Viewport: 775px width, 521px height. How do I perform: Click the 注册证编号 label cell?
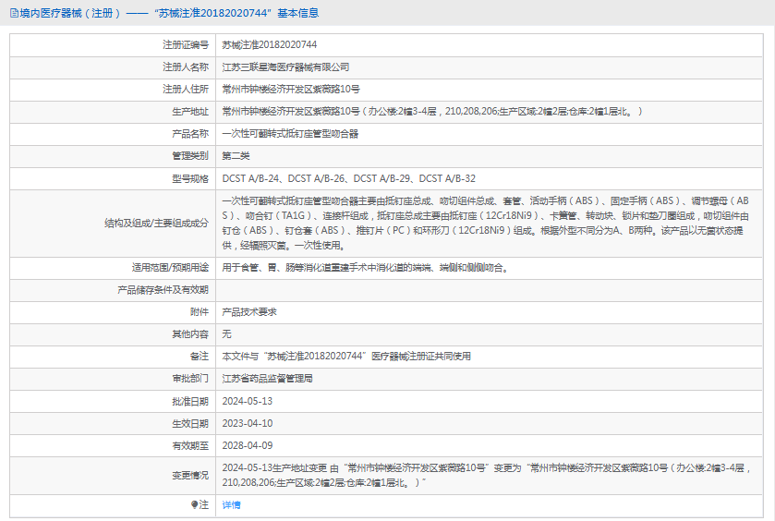click(186, 44)
